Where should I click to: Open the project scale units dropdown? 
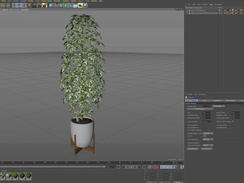coord(219,106)
